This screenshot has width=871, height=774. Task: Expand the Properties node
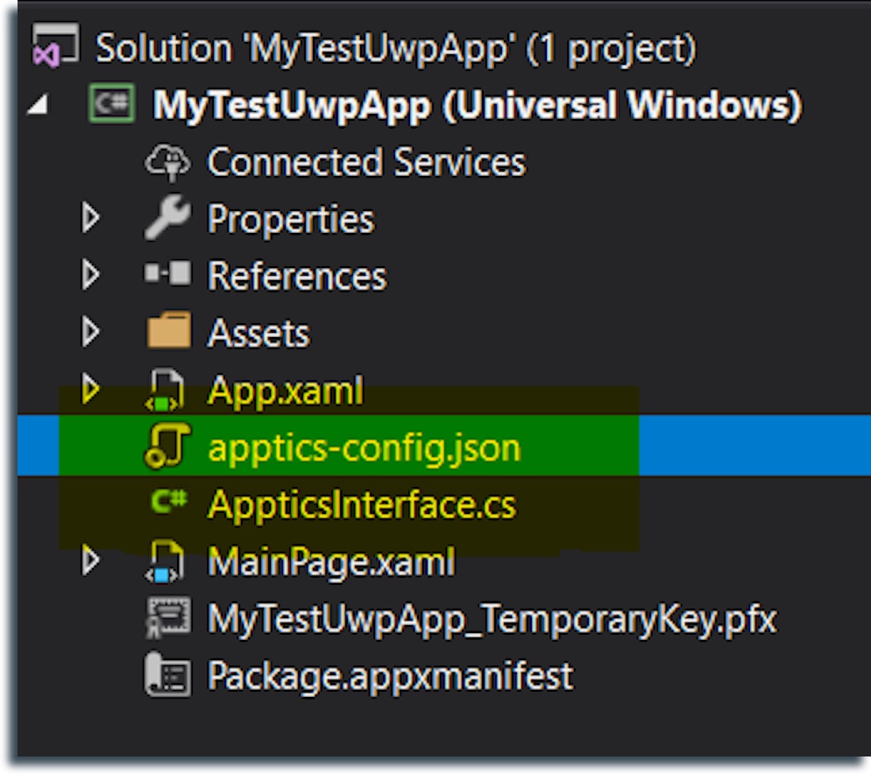90,219
